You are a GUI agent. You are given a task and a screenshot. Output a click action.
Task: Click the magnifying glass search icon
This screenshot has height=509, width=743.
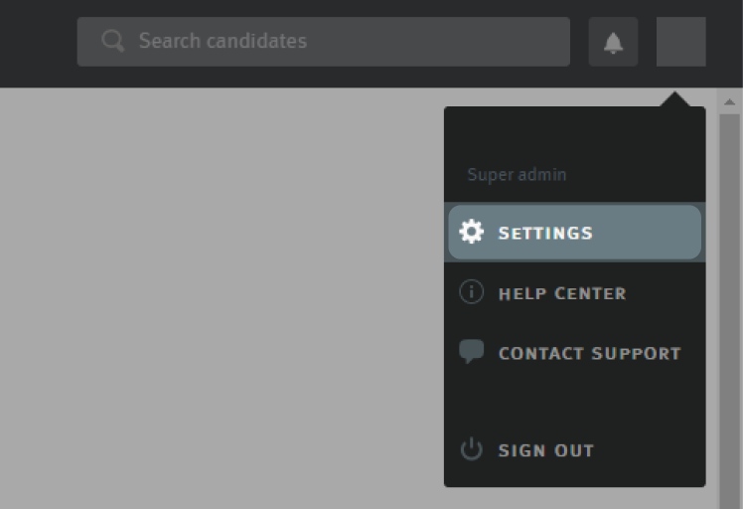[x=113, y=42]
